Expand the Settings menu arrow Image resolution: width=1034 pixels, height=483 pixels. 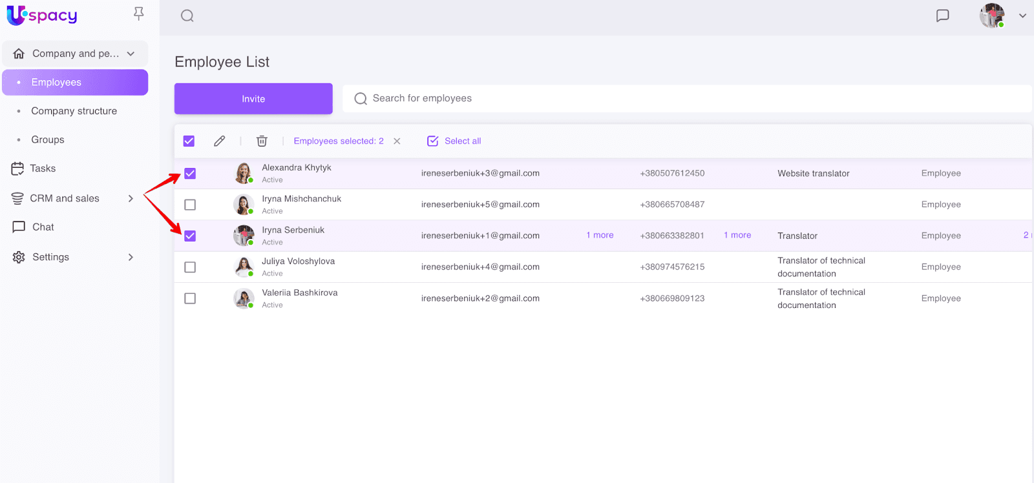[x=131, y=257]
